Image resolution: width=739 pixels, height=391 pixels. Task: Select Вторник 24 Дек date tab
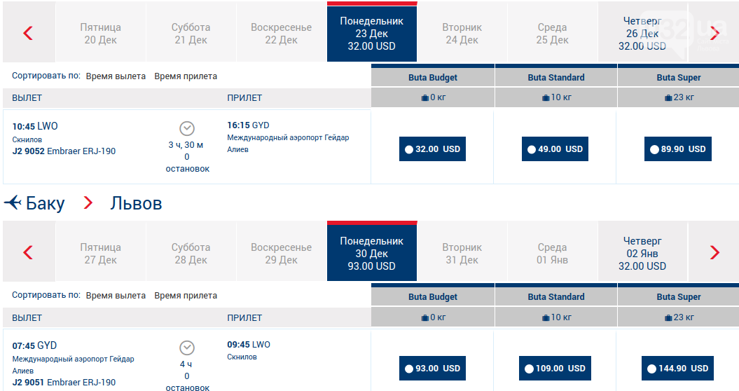[462, 34]
